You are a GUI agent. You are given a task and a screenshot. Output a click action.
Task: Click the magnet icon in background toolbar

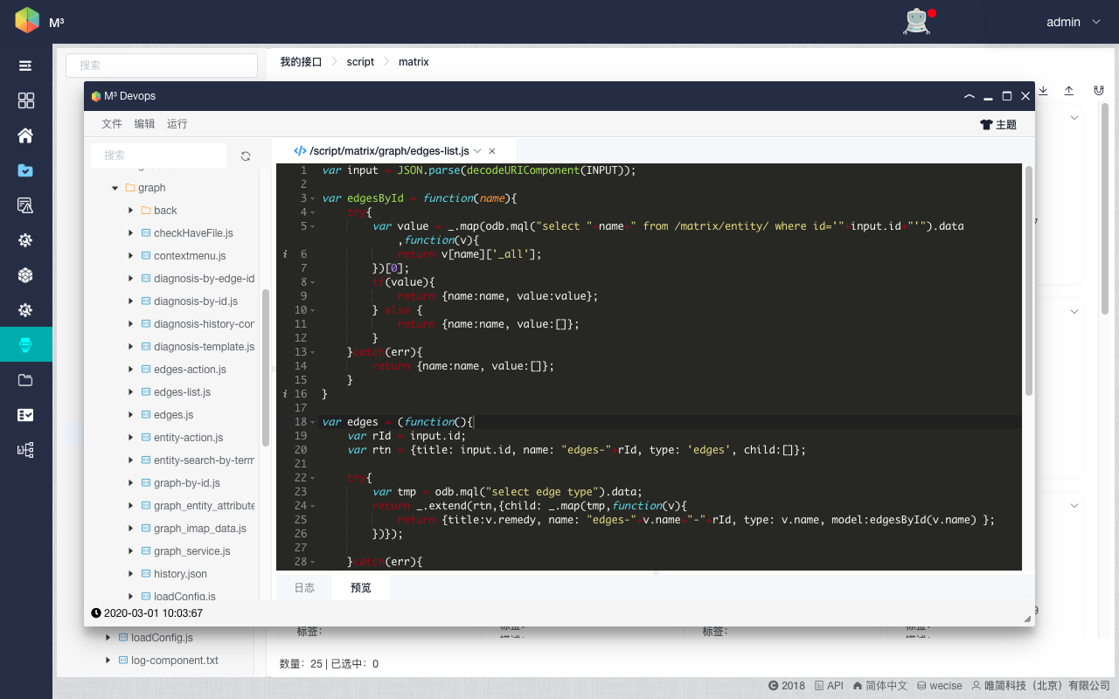pyautogui.click(x=1099, y=90)
